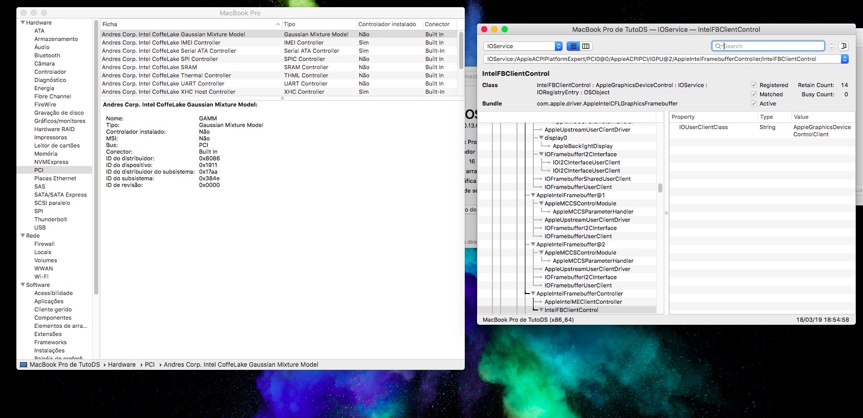Select Hardware in the bottom path bar
Image resolution: width=863 pixels, height=418 pixels.
pos(122,365)
